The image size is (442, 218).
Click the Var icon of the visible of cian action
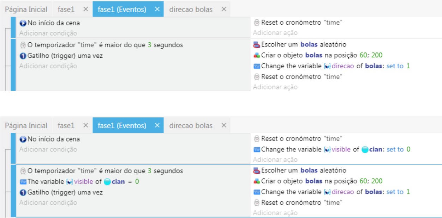[x=257, y=150]
